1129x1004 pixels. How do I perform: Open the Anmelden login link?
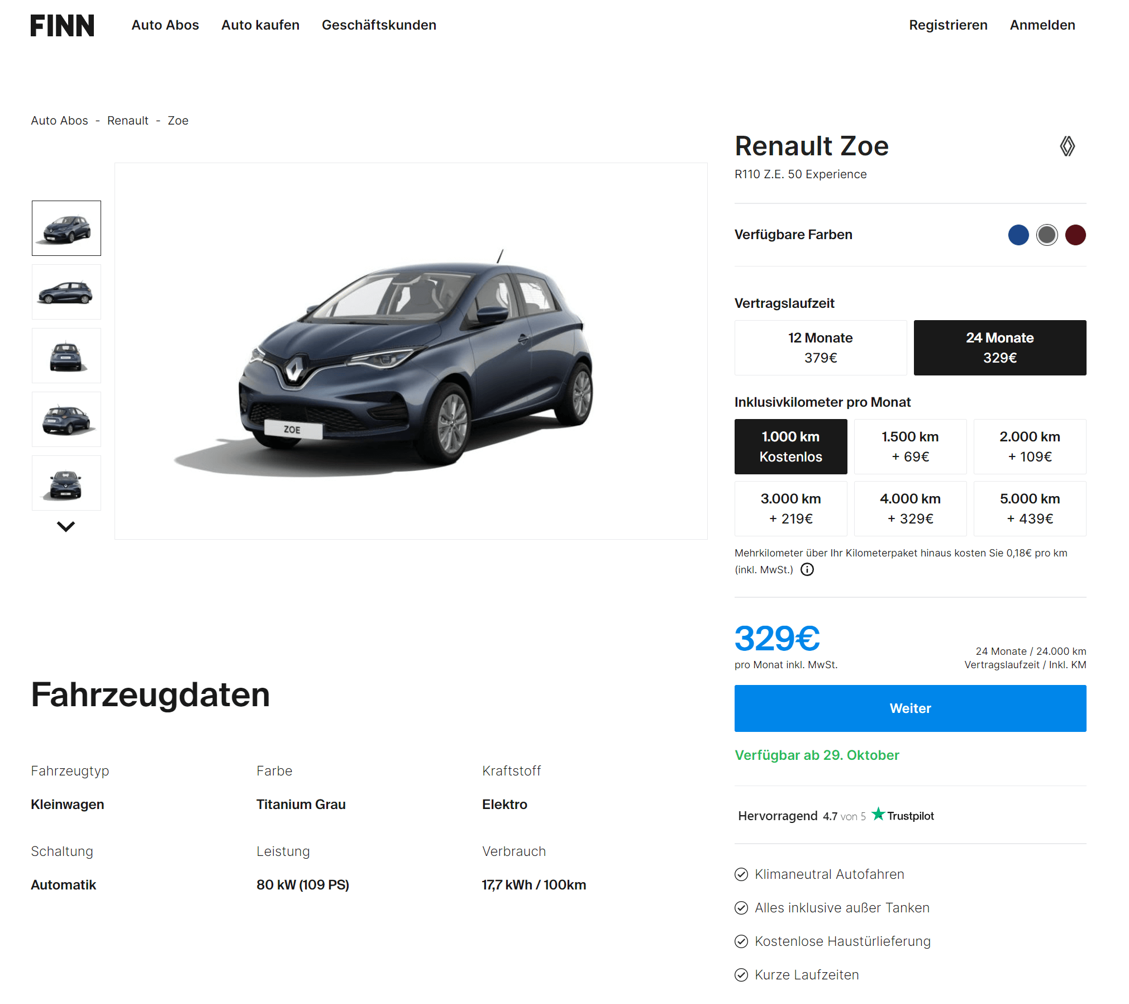[1042, 25]
